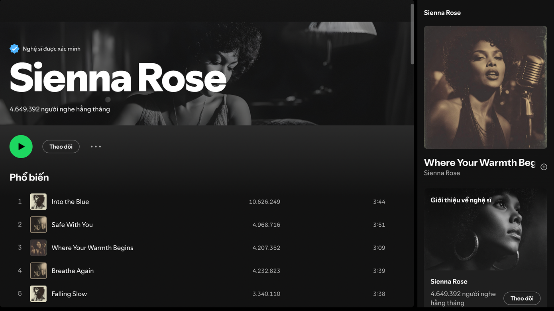
Task: Open the Safe With You track title
Action: pyautogui.click(x=72, y=225)
